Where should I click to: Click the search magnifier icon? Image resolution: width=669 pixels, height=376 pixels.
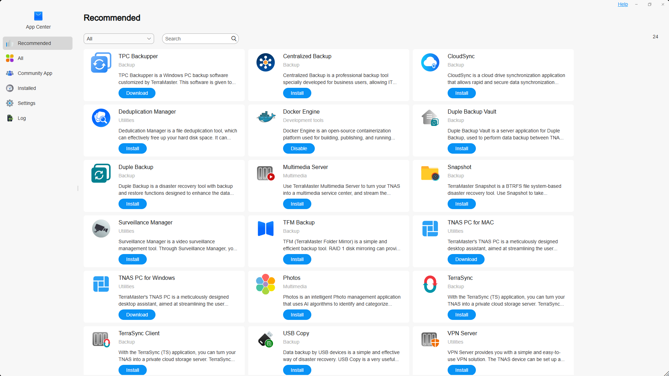[234, 39]
